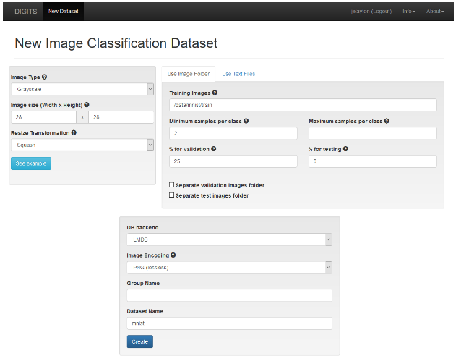
Task: Click help icon for Minimum samples per class
Action: click(246, 122)
